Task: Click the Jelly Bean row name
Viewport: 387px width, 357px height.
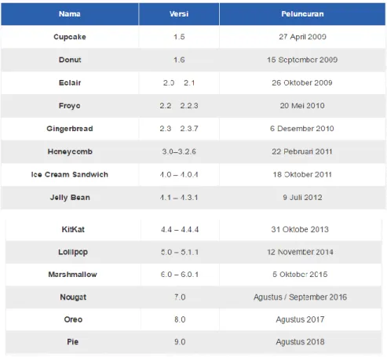Action: (70, 198)
